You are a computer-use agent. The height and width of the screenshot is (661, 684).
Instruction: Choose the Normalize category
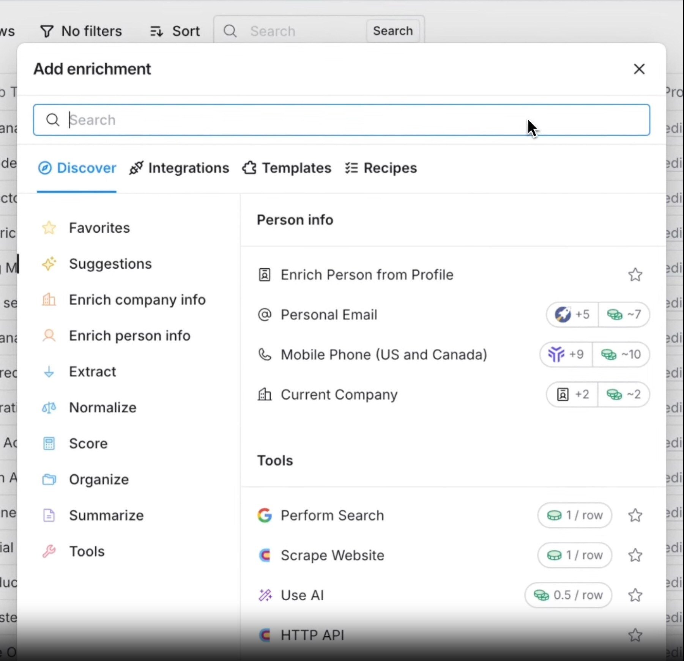click(102, 408)
